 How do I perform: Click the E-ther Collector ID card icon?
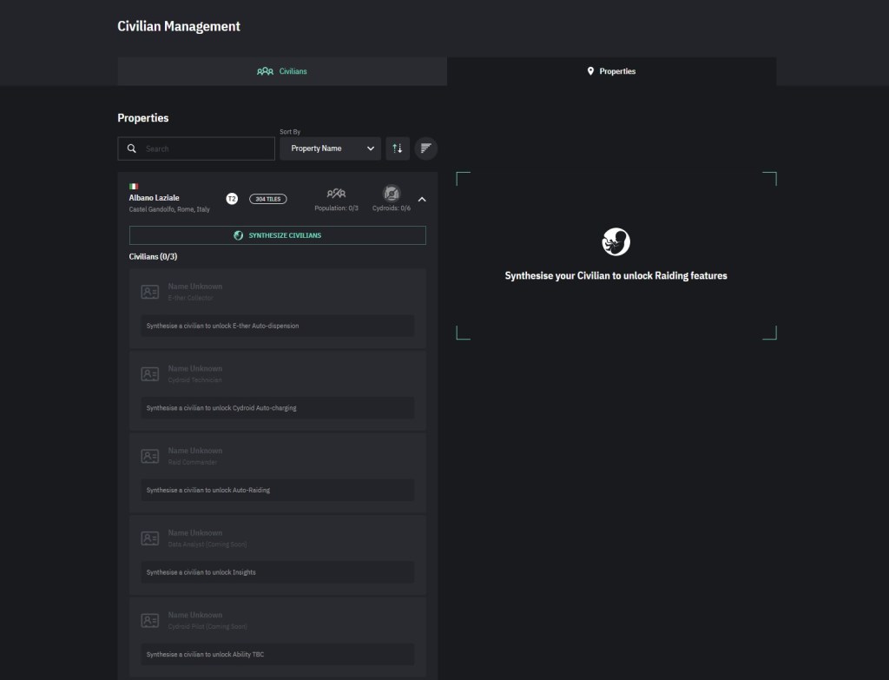click(150, 292)
